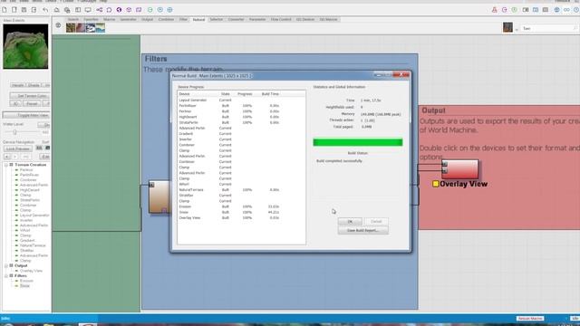580x326 pixels.
Task: Toggle the yellow Overlay View checkbox marker
Action: [x=435, y=184]
